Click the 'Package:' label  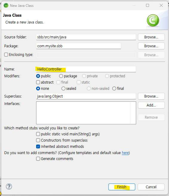pos(11,46)
